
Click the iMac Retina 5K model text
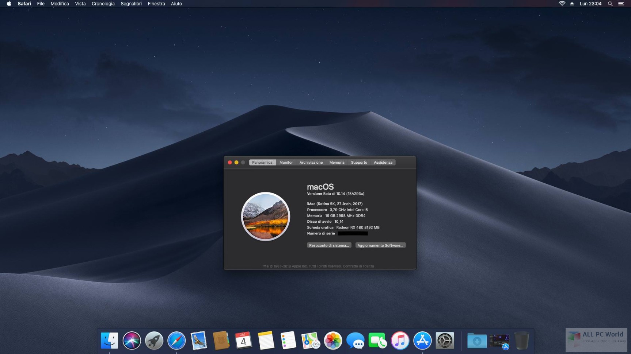coord(335,204)
